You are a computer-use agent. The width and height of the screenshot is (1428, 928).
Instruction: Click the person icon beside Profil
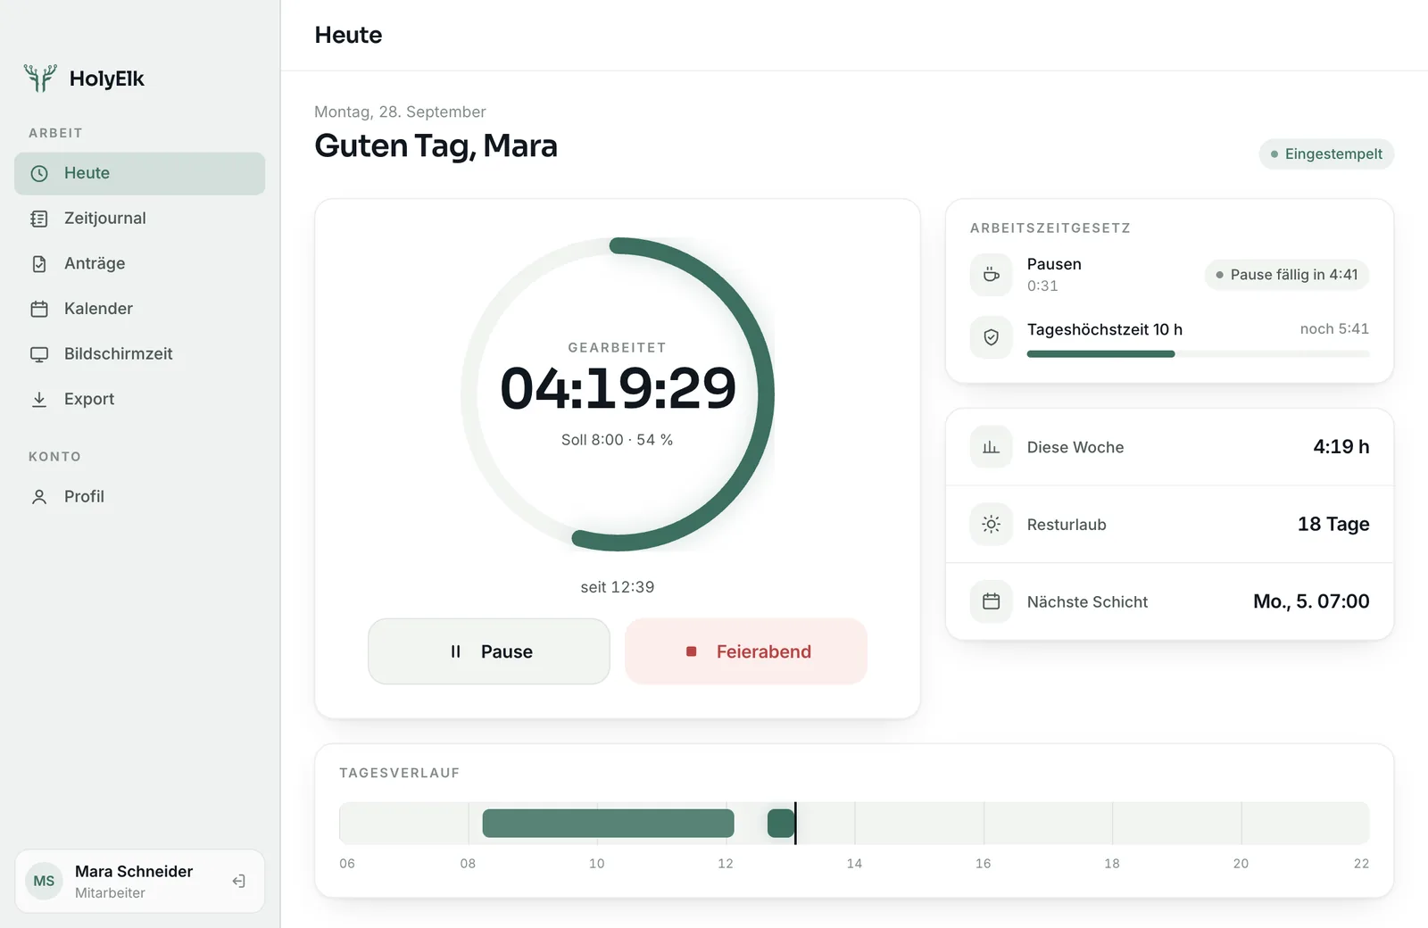pyautogui.click(x=39, y=497)
